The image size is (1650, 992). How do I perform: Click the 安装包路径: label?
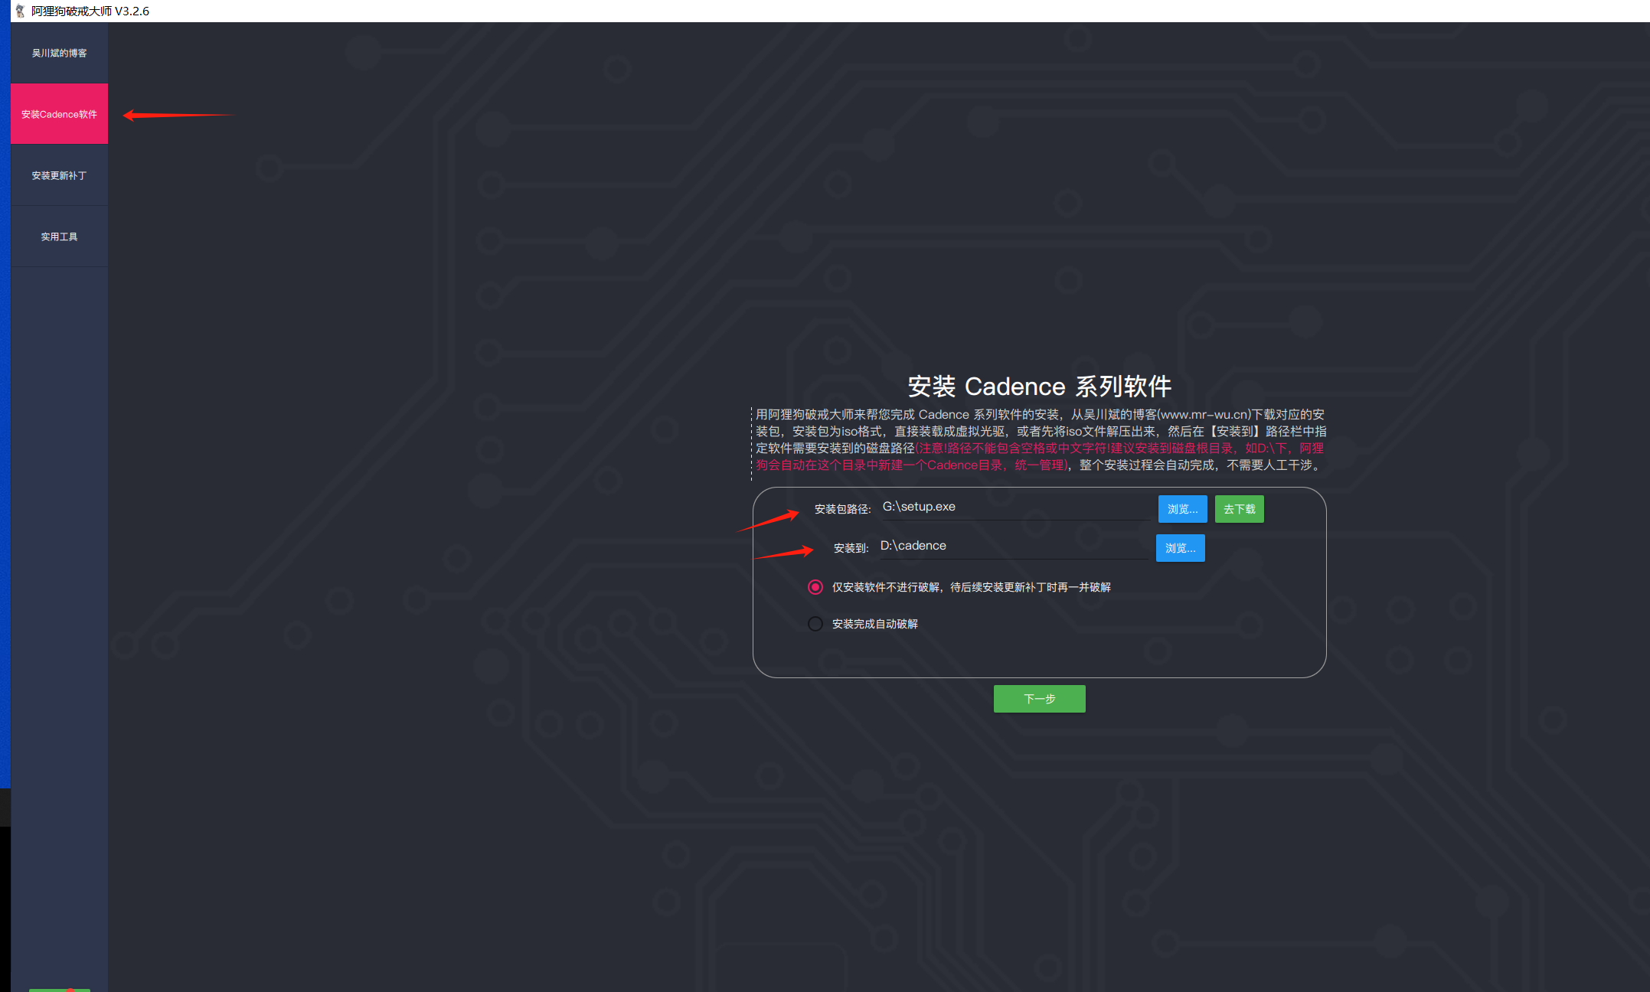click(842, 509)
